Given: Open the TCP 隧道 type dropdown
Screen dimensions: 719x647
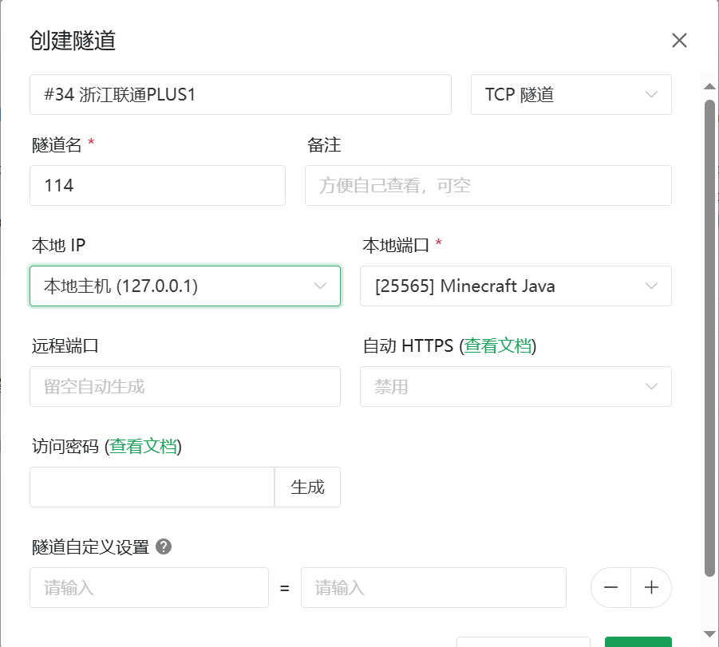Looking at the screenshot, I should click(x=559, y=95).
